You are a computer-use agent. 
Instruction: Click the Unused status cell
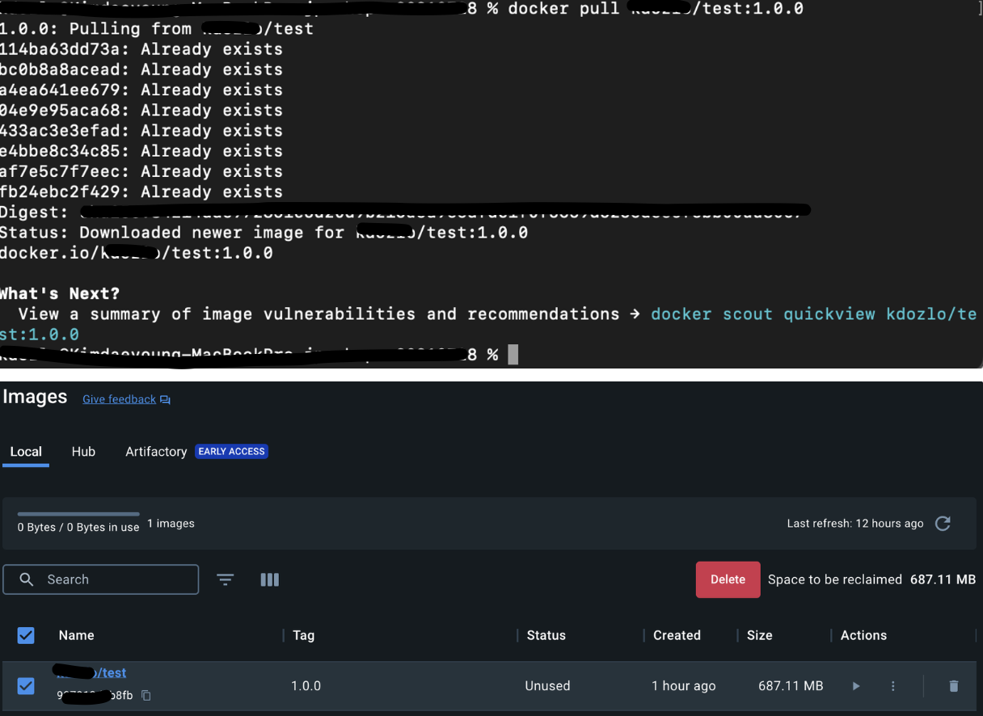point(547,686)
